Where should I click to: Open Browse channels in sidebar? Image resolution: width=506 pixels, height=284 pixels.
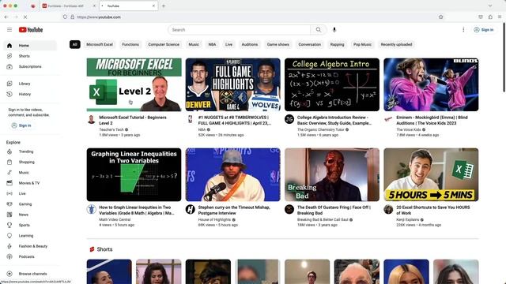(30, 274)
